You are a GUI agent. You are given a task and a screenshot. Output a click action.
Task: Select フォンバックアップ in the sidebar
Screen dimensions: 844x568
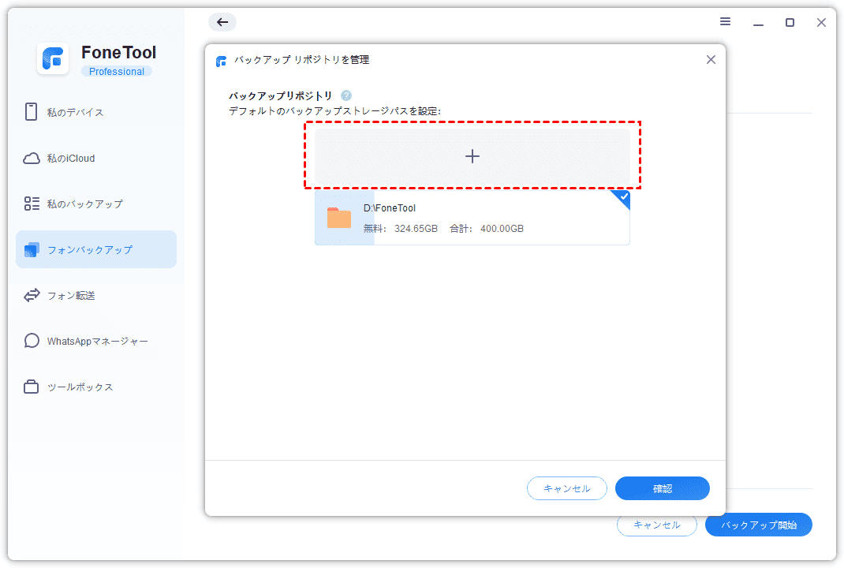tap(96, 250)
